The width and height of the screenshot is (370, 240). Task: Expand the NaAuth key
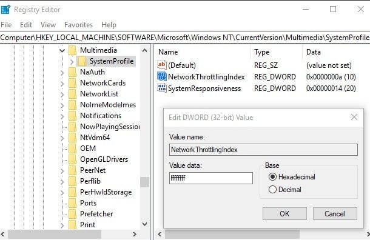[x=62, y=73]
